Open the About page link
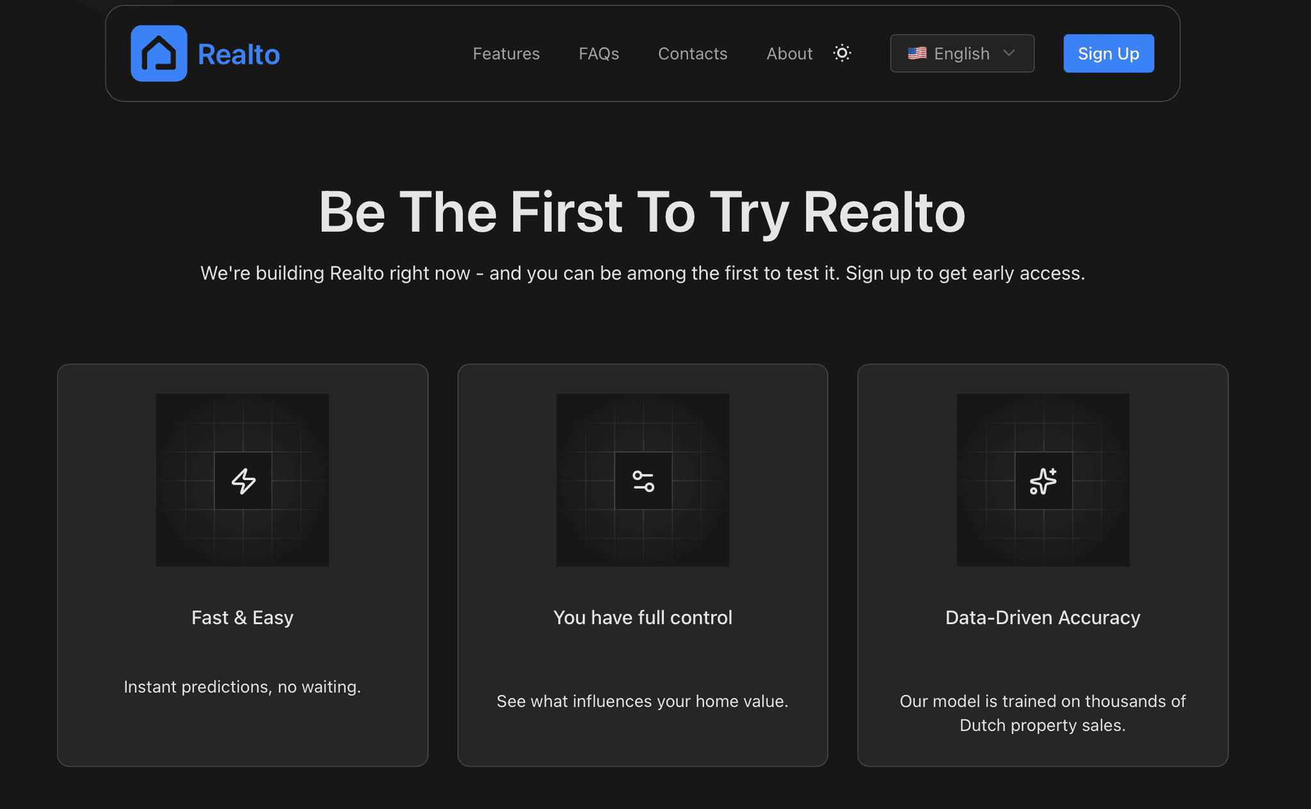The width and height of the screenshot is (1311, 809). coord(789,54)
